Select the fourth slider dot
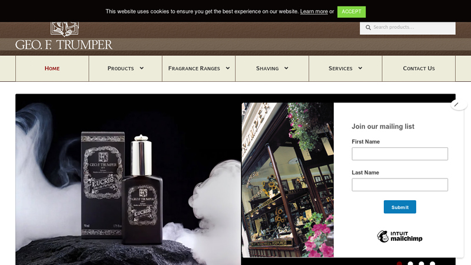 coord(432,263)
